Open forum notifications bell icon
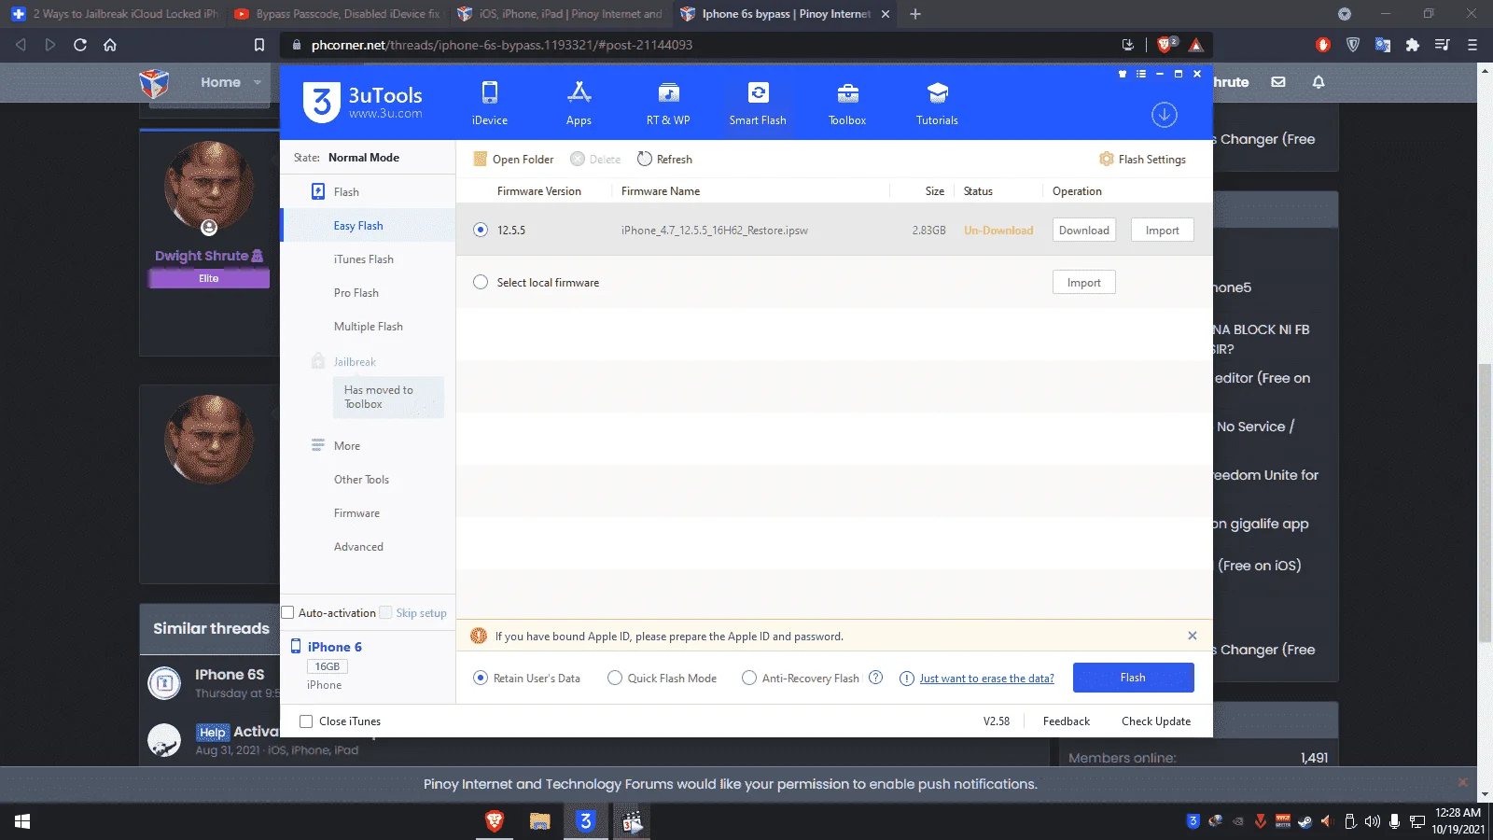 [x=1319, y=82]
